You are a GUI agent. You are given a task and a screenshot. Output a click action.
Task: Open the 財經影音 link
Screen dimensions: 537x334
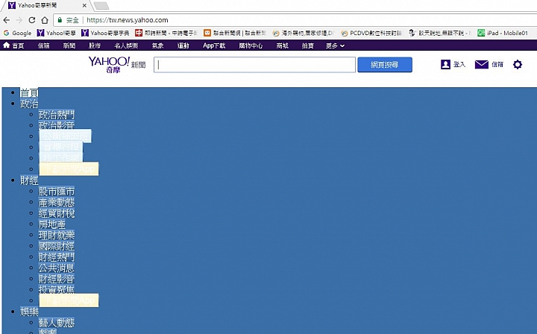57,279
